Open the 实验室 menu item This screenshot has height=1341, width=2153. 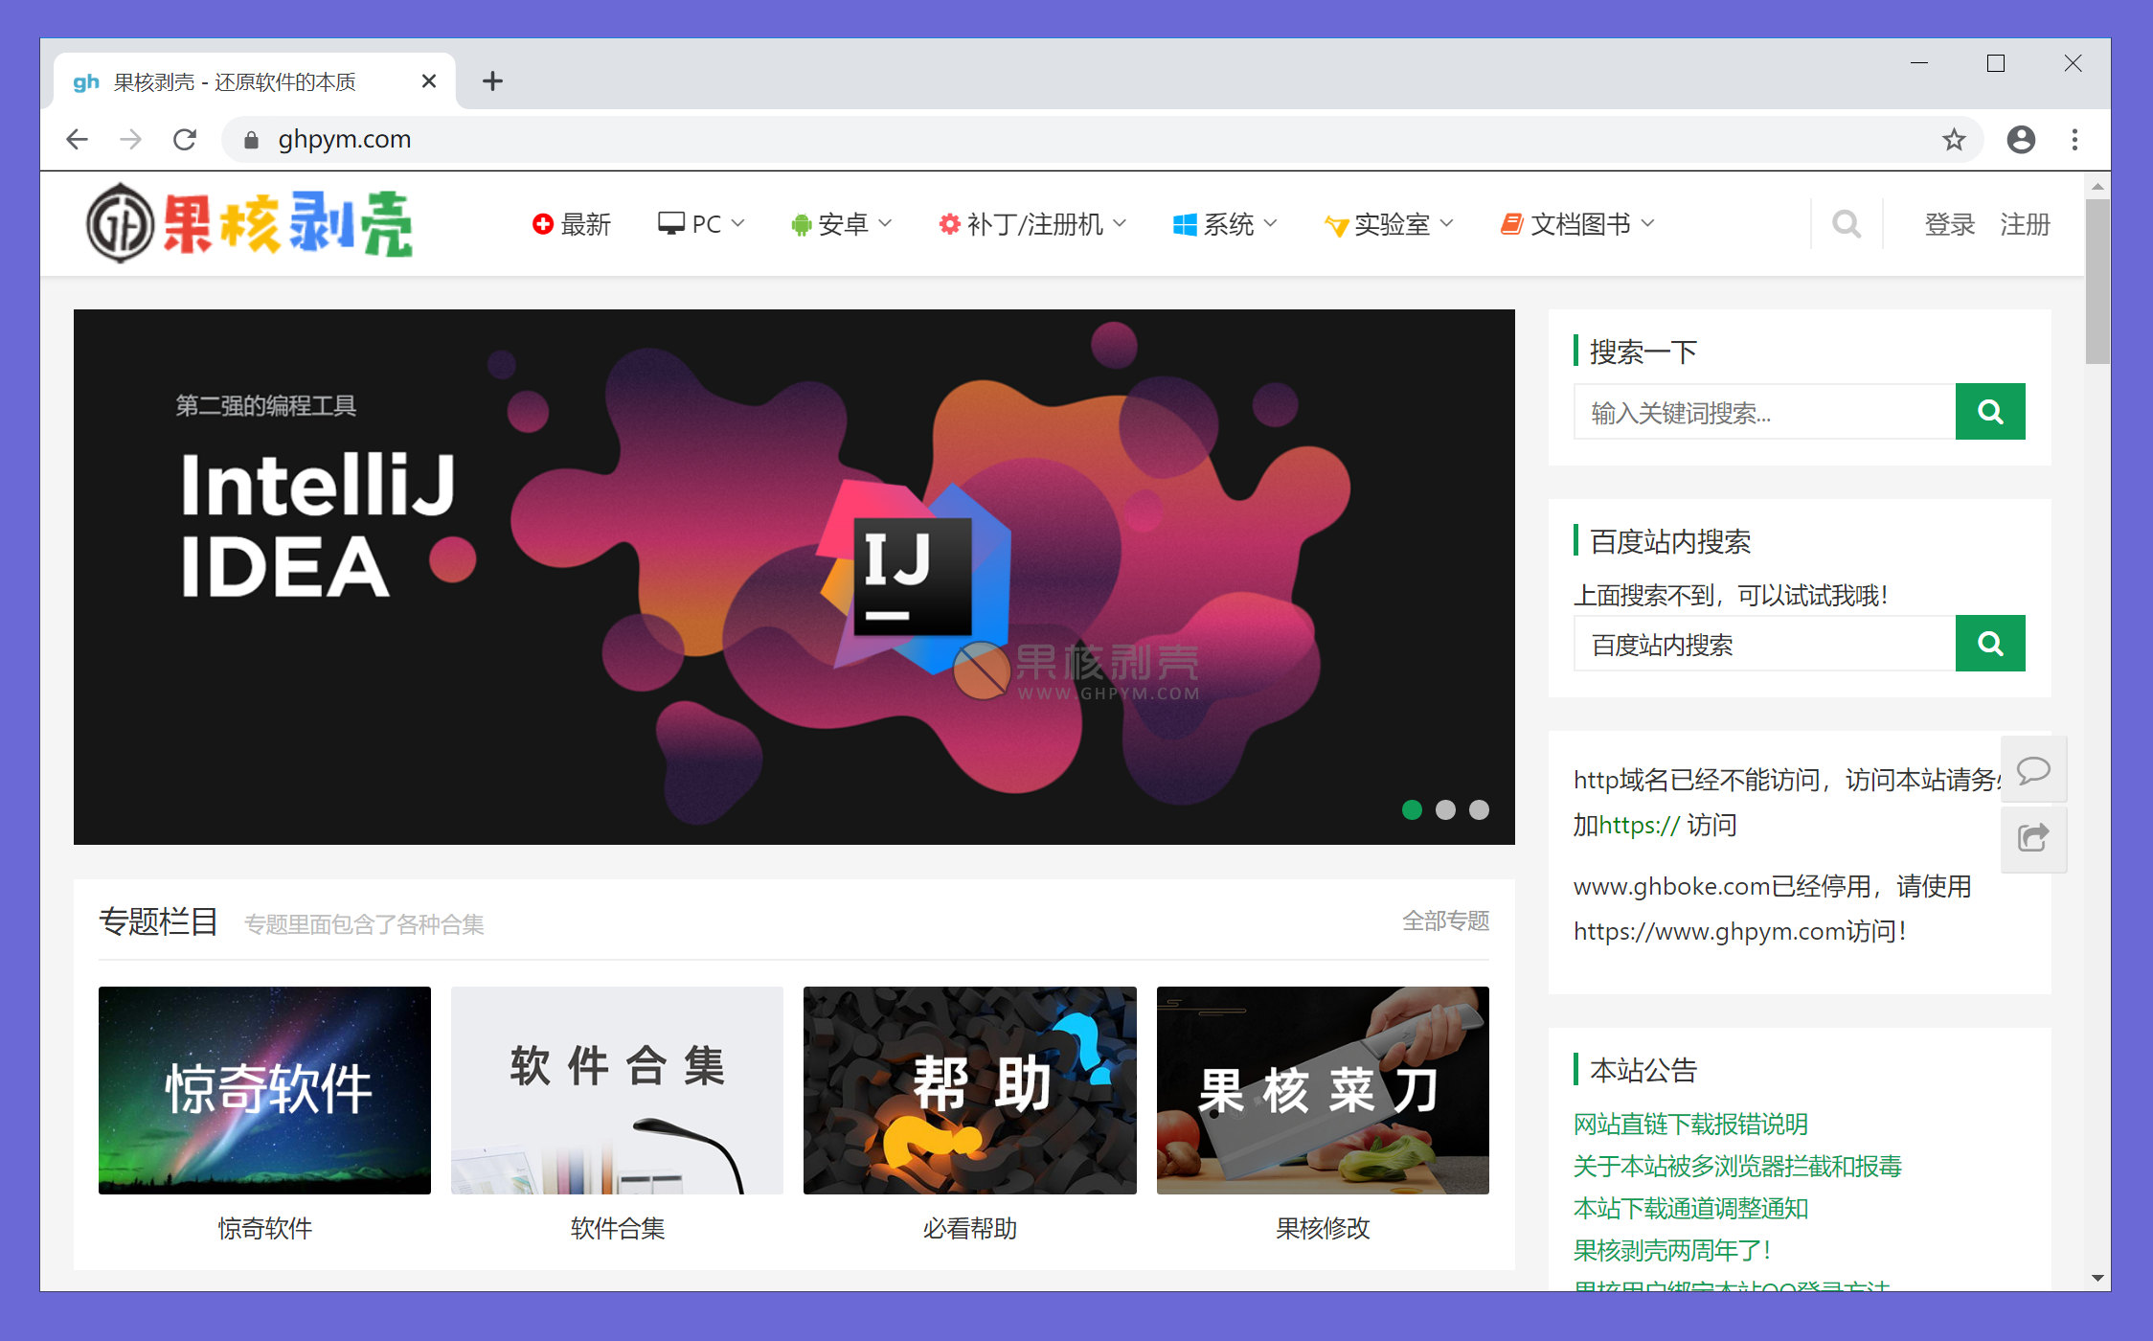point(1389,224)
